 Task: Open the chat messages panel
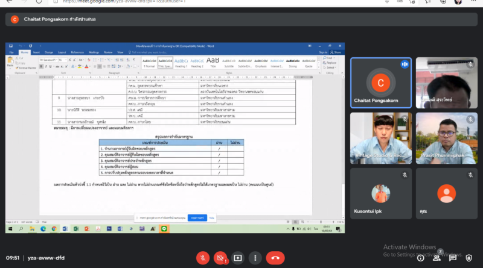(x=452, y=258)
